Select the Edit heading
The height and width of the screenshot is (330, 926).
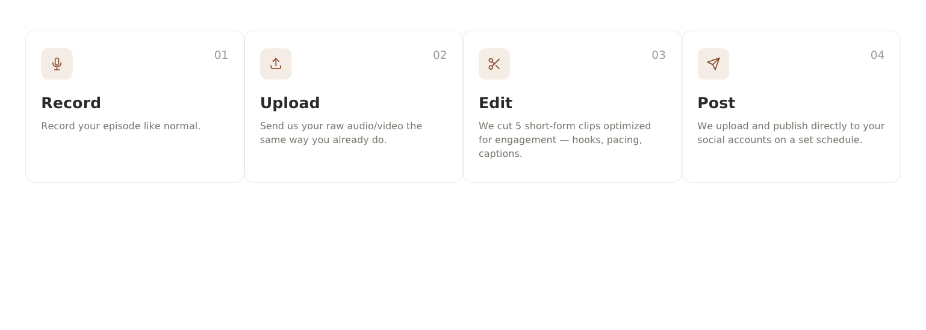point(496,103)
